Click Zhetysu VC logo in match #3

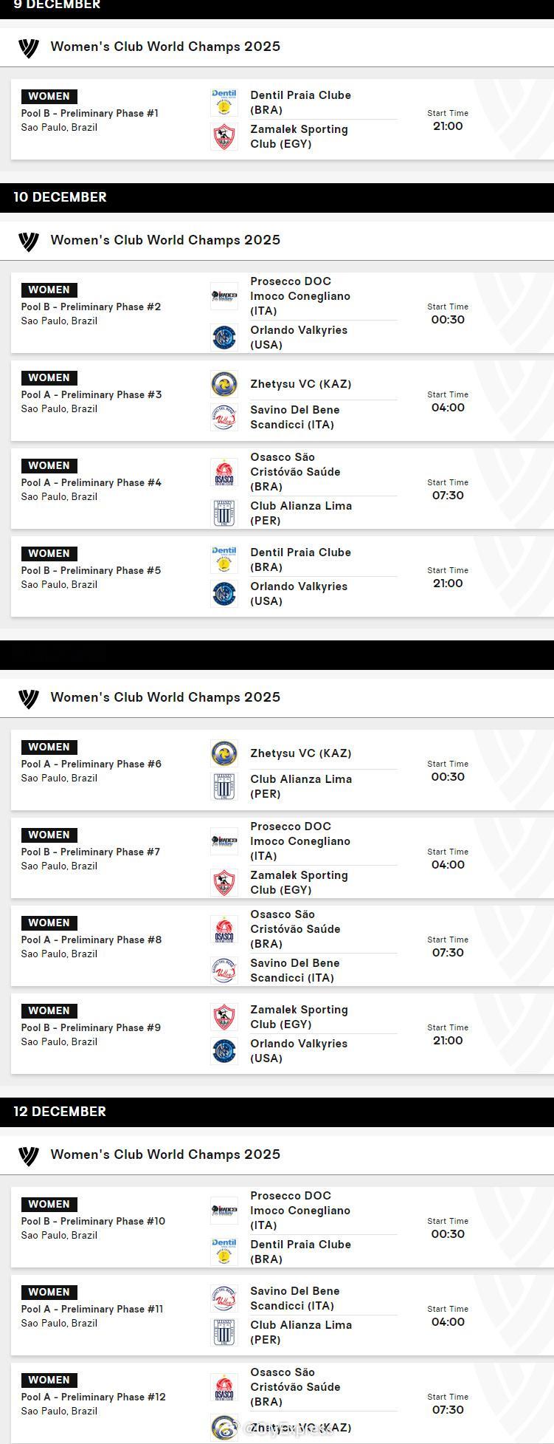pos(224,384)
